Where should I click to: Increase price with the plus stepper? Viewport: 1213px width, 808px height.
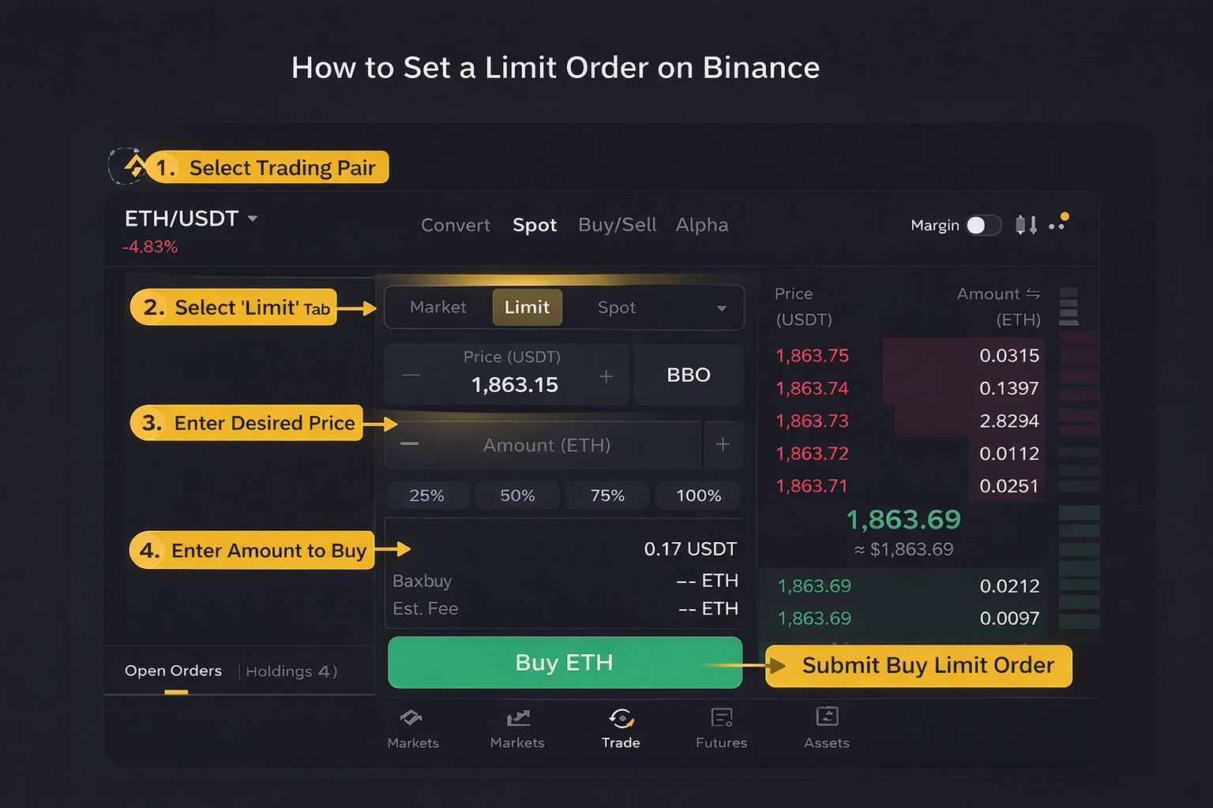tap(606, 376)
